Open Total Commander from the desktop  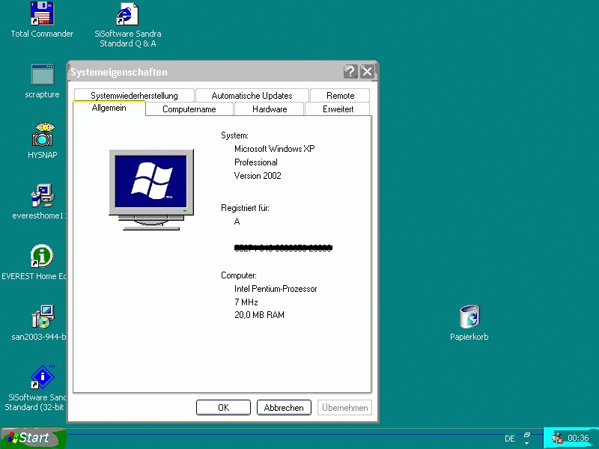(x=41, y=13)
